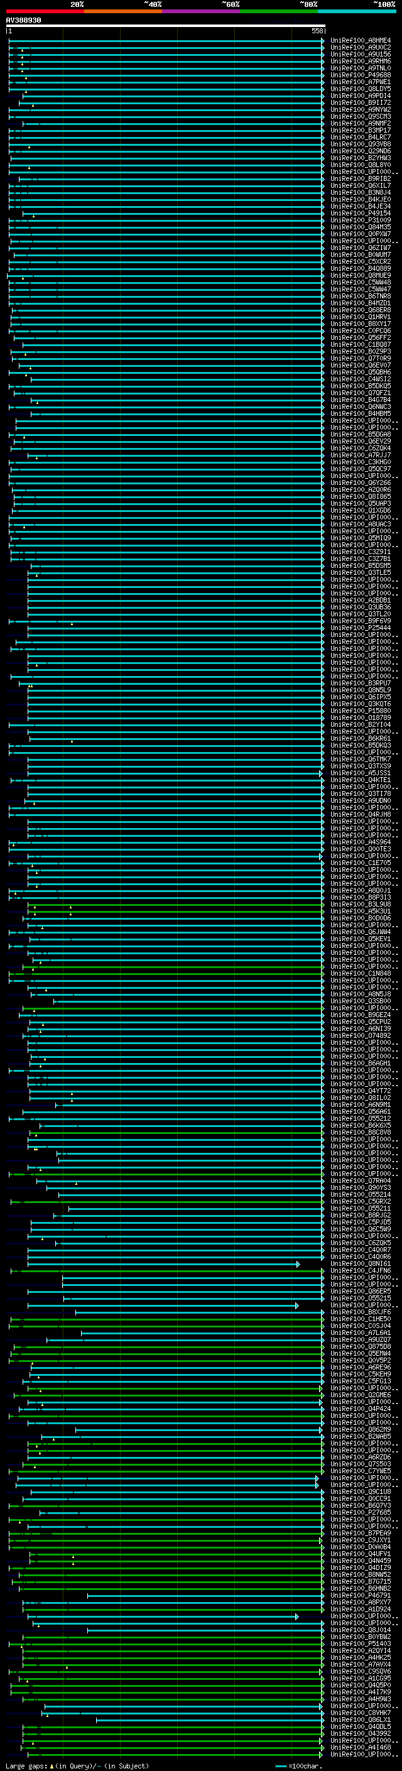Select the UniRef100_A7PWE1 label
This screenshot has height=1771, width=402.
pyautogui.click(x=361, y=82)
